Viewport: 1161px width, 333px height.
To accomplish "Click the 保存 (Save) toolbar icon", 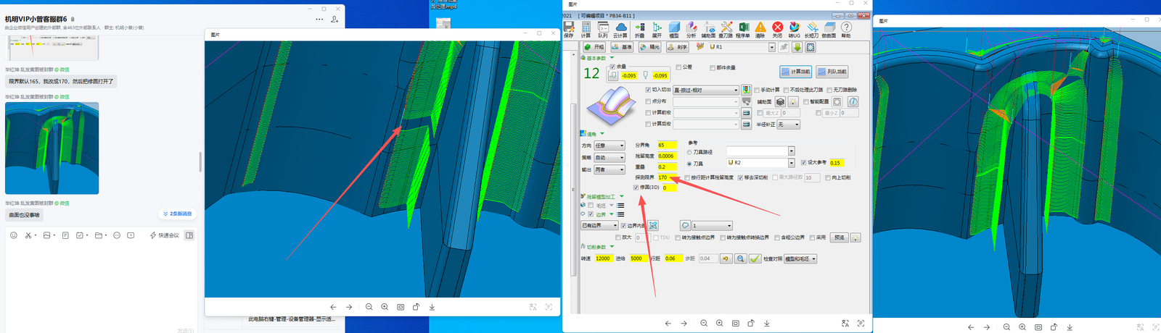I will tap(568, 29).
